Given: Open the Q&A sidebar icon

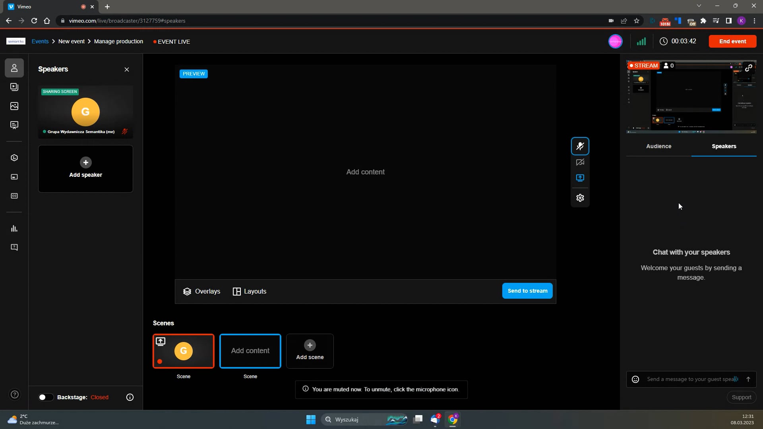Looking at the screenshot, I should tap(14, 247).
